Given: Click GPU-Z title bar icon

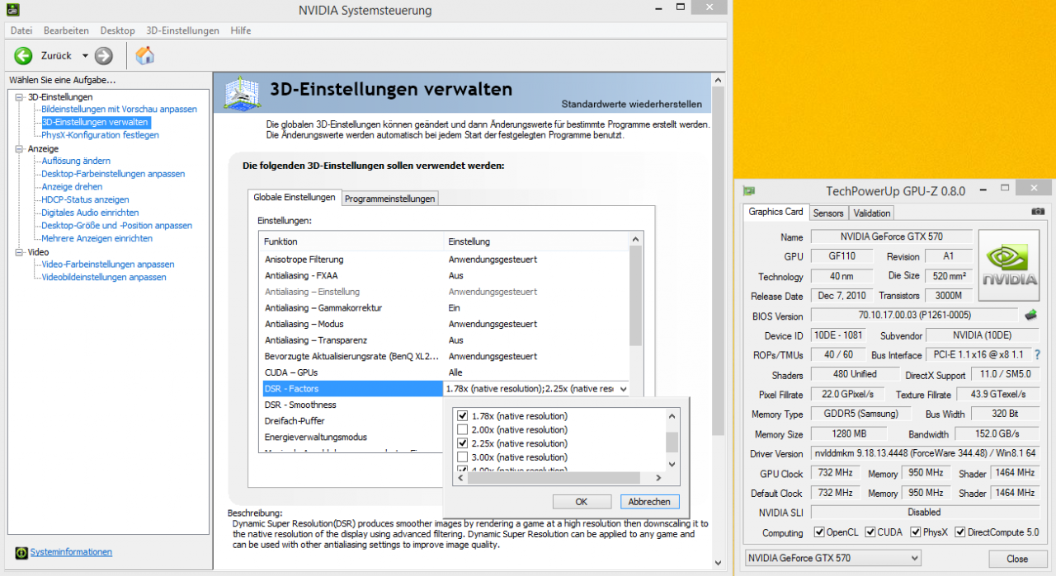Looking at the screenshot, I should pos(749,191).
